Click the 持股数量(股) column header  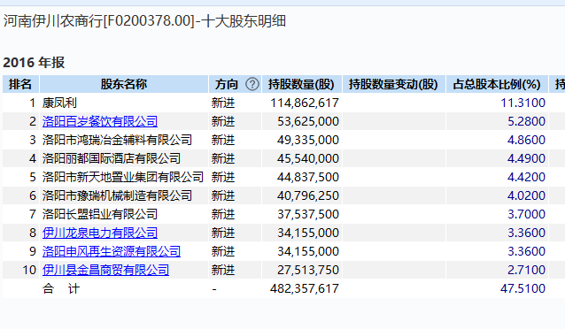[x=301, y=84]
